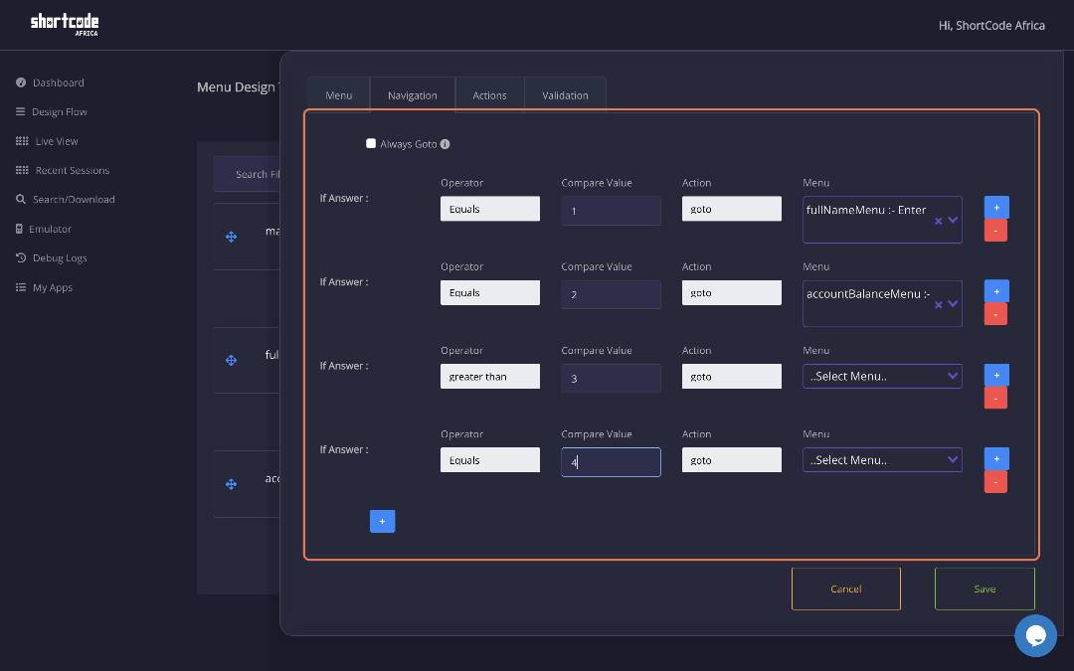Viewport: 1074px width, 671px height.
Task: Remove the first If Answer row
Action: 995,231
